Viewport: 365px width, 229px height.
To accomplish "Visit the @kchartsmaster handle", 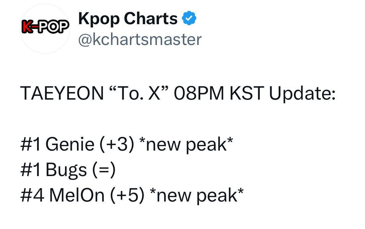I will (x=140, y=39).
